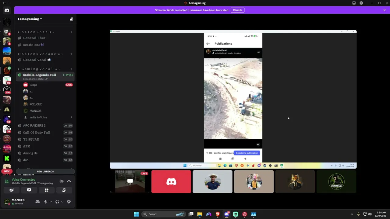
Task: Select the MANGOS participant tile
Action: (336, 182)
